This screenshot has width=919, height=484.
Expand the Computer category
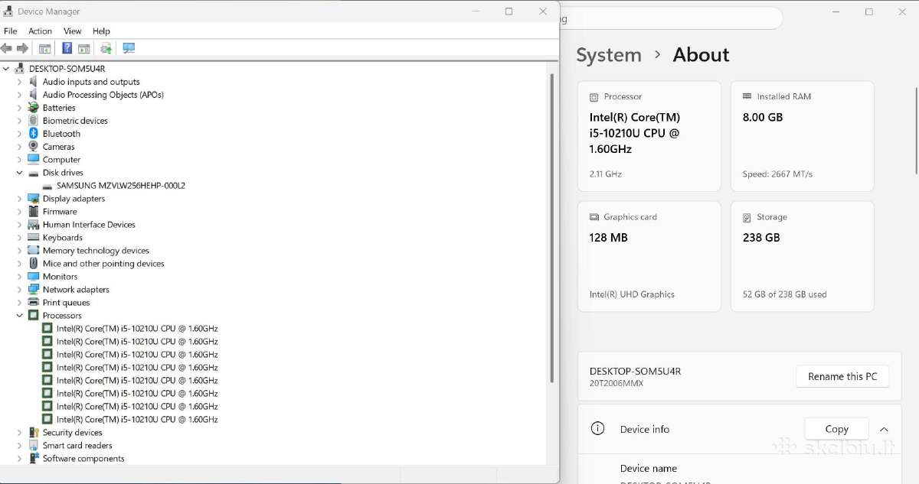tap(20, 160)
